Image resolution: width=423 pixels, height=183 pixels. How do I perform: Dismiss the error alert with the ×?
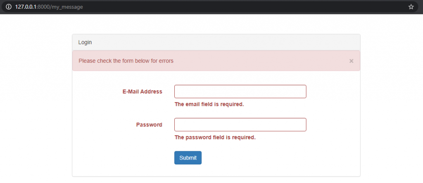(351, 61)
